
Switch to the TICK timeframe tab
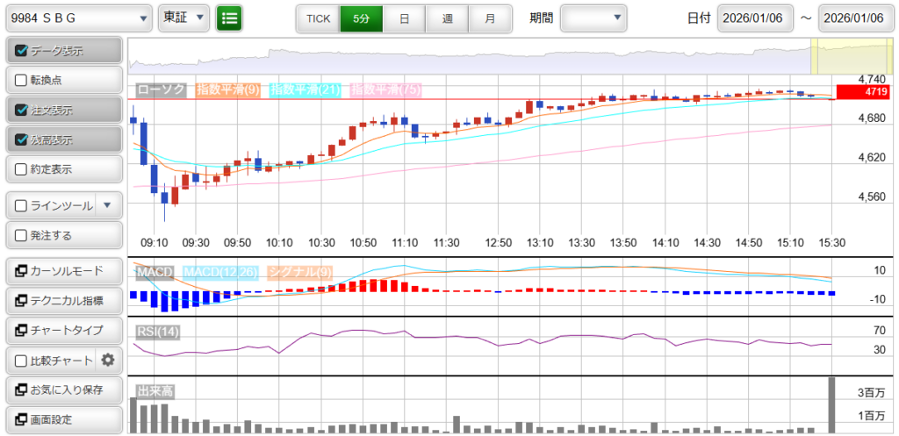pos(318,18)
